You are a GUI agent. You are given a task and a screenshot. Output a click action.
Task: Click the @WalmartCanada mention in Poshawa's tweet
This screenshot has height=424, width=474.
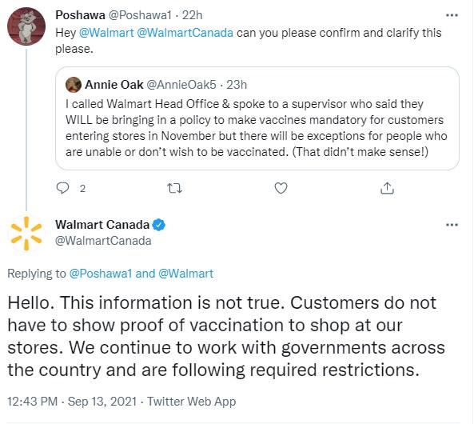(185, 33)
